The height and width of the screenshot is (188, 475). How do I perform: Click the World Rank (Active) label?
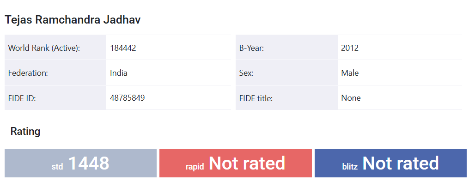(x=44, y=48)
